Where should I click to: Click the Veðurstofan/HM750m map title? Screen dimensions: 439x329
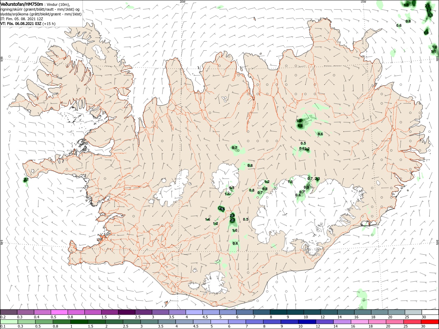tap(22, 4)
